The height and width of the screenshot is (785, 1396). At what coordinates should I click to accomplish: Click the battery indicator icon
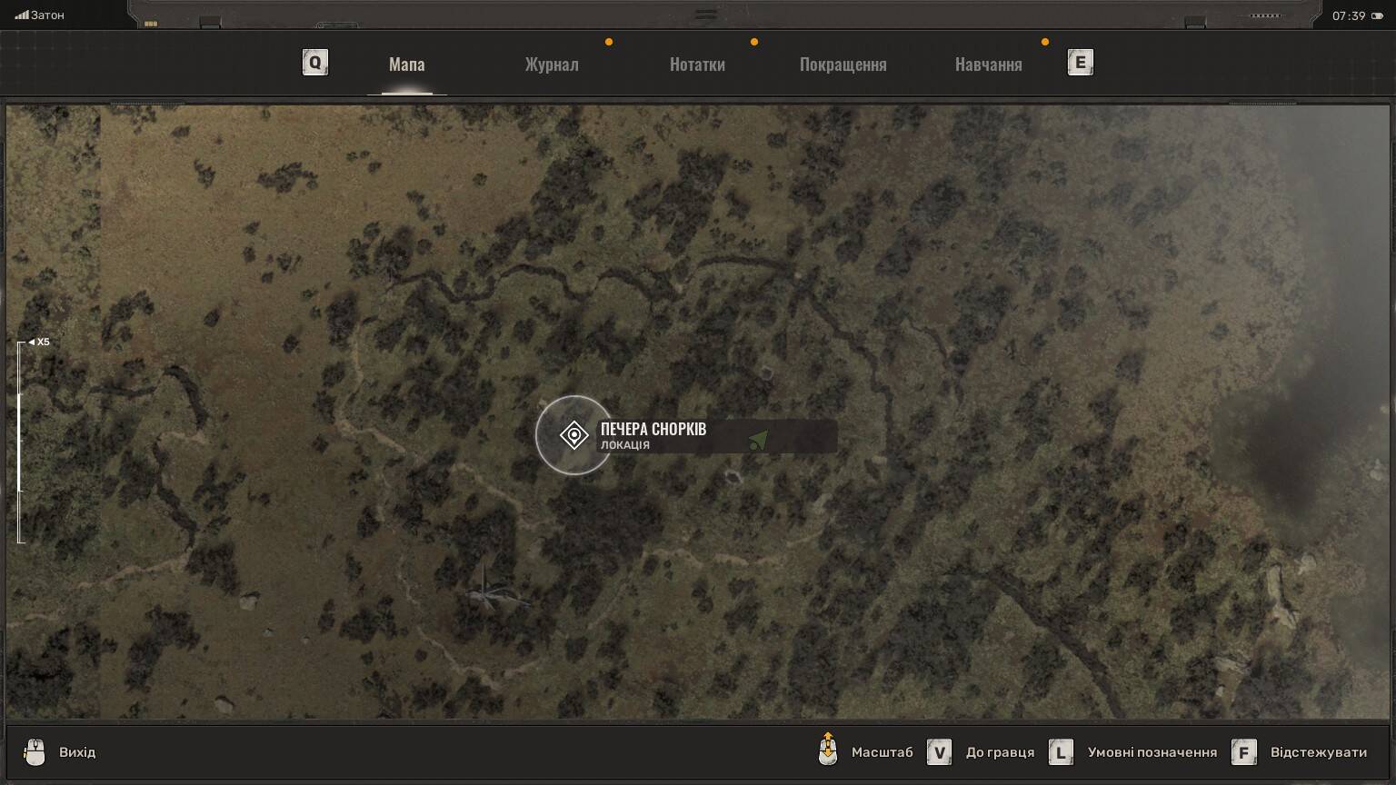click(1375, 15)
